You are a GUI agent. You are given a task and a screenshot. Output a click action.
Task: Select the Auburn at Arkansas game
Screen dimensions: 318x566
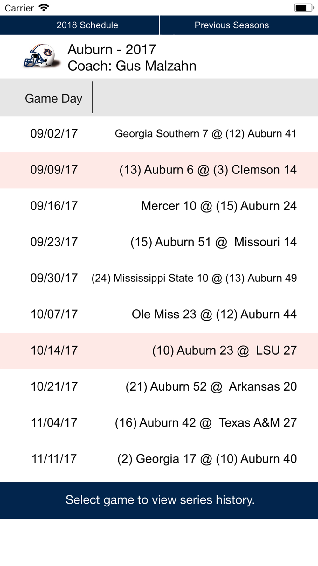[159, 387]
